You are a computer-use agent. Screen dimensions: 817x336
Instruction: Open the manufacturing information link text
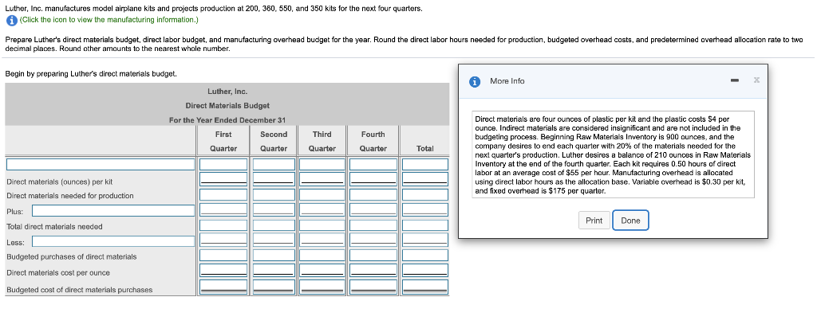point(109,20)
